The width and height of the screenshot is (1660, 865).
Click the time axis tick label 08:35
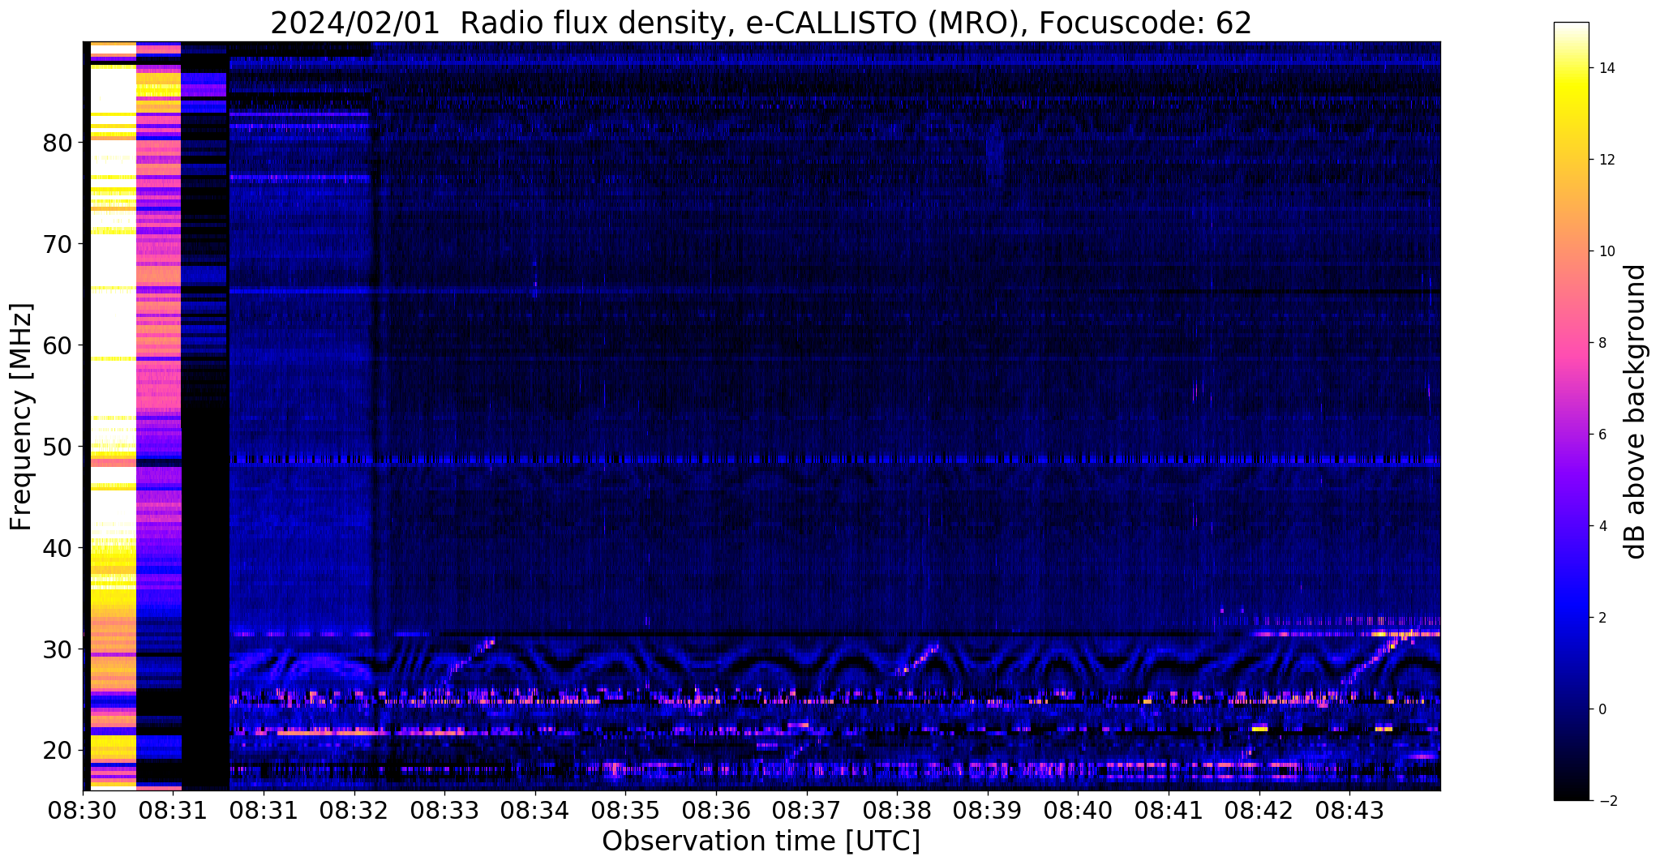625,810
